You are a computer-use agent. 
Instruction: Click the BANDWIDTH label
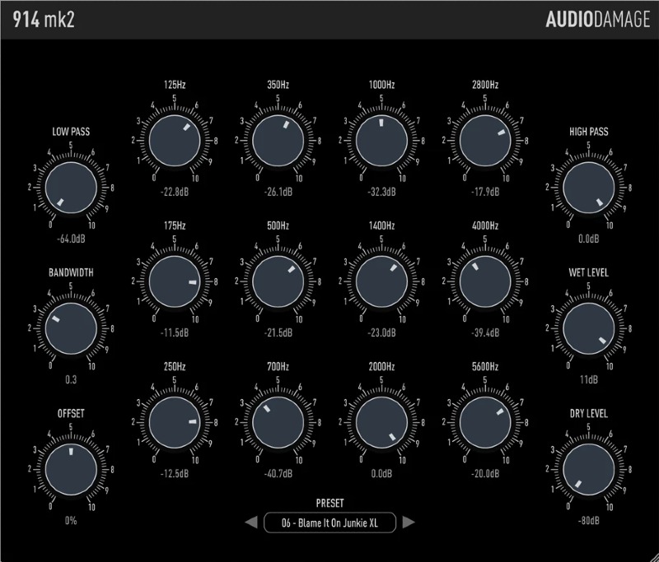pyautogui.click(x=71, y=272)
